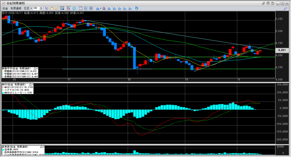Select chart template 3 icon
Image resolution: width=291 pixels, height=157 pixels.
pyautogui.click(x=120, y=8)
